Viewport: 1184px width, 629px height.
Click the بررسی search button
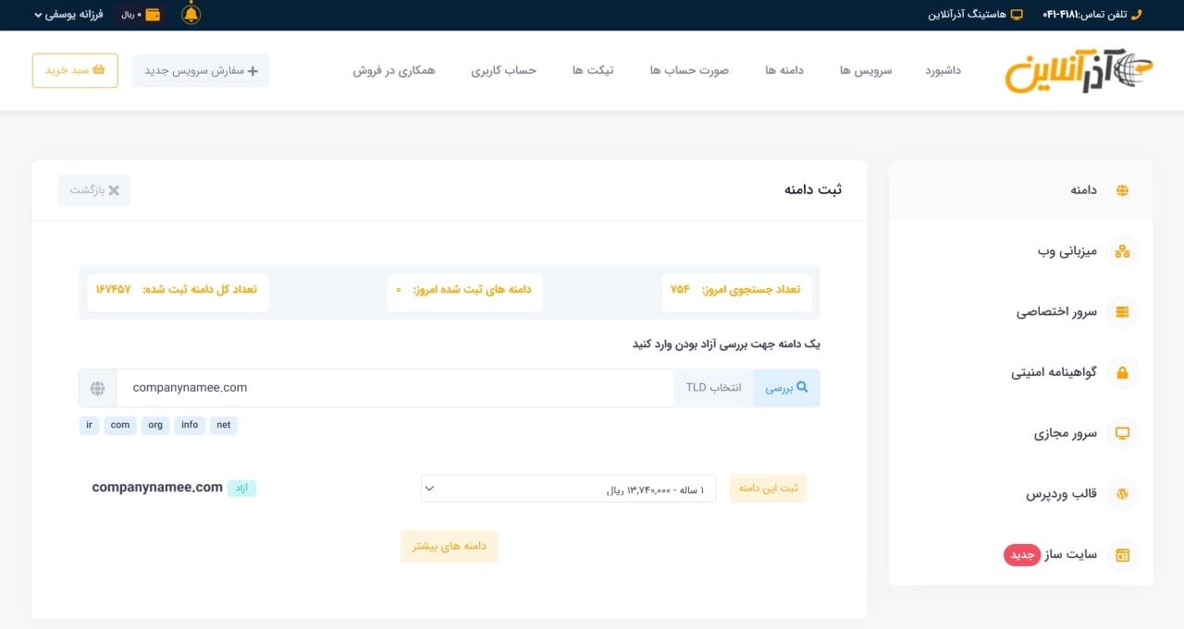click(x=785, y=387)
